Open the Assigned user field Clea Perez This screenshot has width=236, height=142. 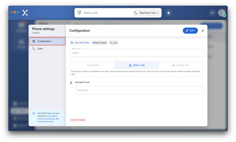coord(139,90)
